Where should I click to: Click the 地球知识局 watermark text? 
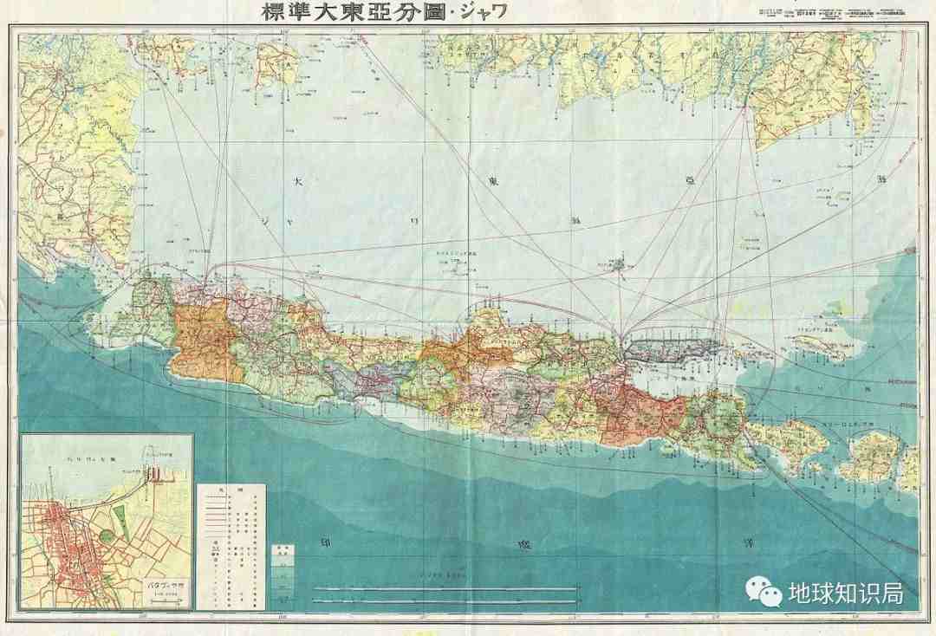[x=844, y=594]
